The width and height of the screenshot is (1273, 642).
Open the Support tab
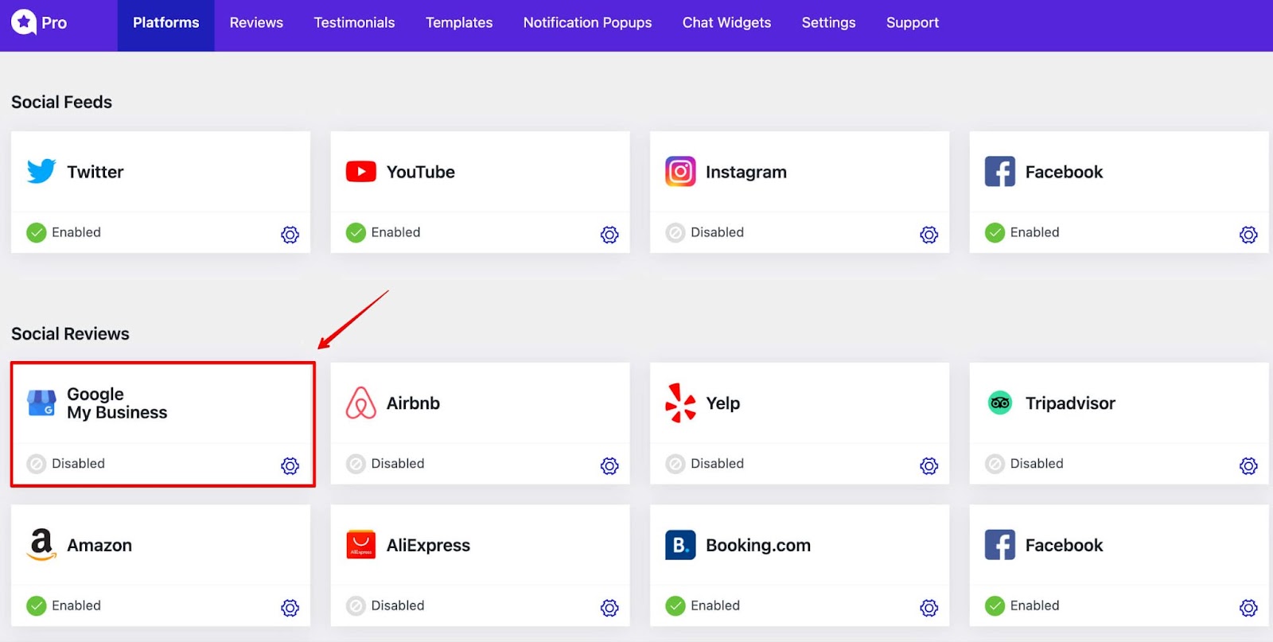click(913, 23)
